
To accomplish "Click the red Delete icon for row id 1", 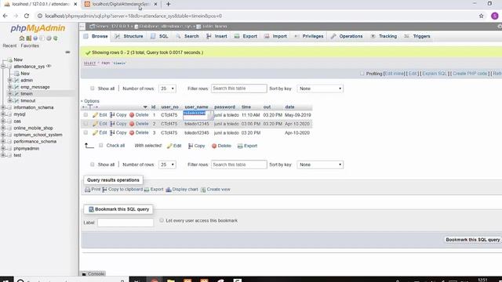I will coord(132,115).
